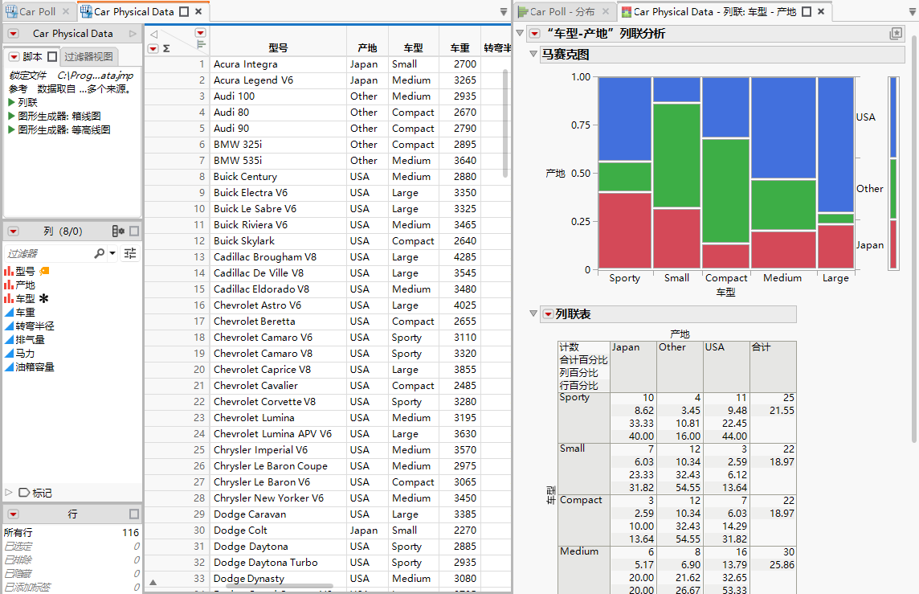
Task: Select the 型号 nominal column icon
Action: click(x=9, y=271)
